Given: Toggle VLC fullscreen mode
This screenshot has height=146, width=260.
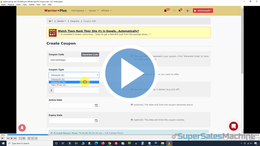Looking at the screenshot, I should (20, 138).
